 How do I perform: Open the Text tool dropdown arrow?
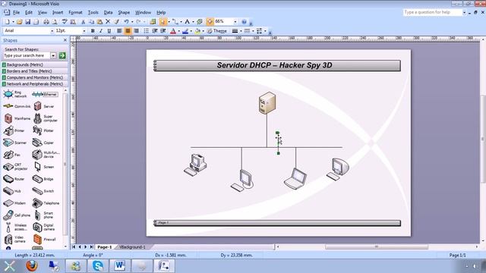click(193, 22)
